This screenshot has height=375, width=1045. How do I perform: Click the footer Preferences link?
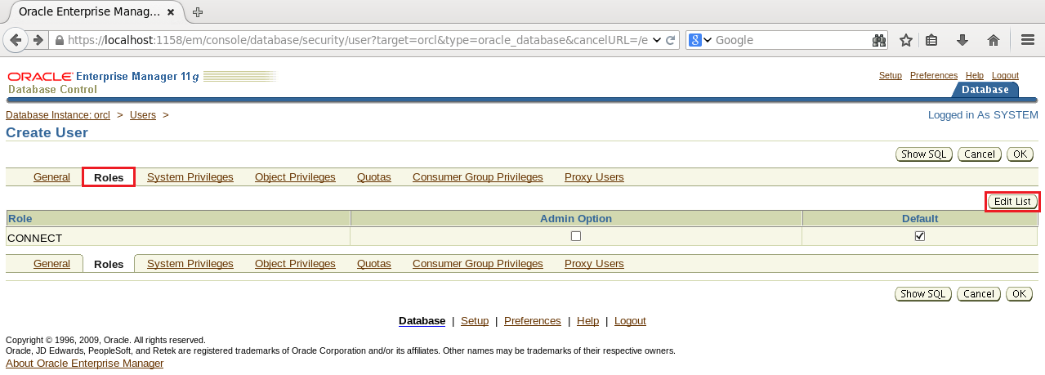533,321
